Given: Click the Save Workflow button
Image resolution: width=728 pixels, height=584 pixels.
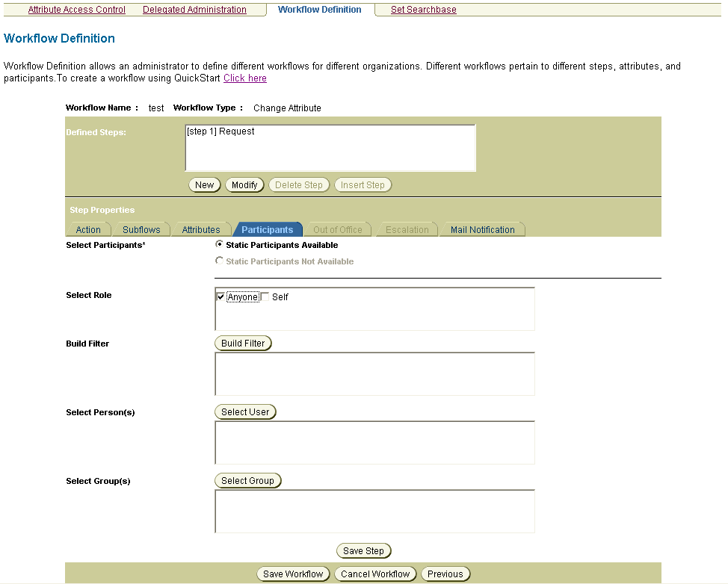Looking at the screenshot, I should (293, 574).
